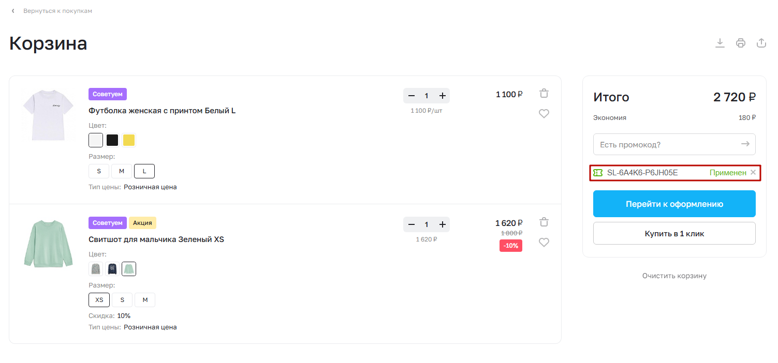
Task: Click the print cart icon
Action: point(741,43)
